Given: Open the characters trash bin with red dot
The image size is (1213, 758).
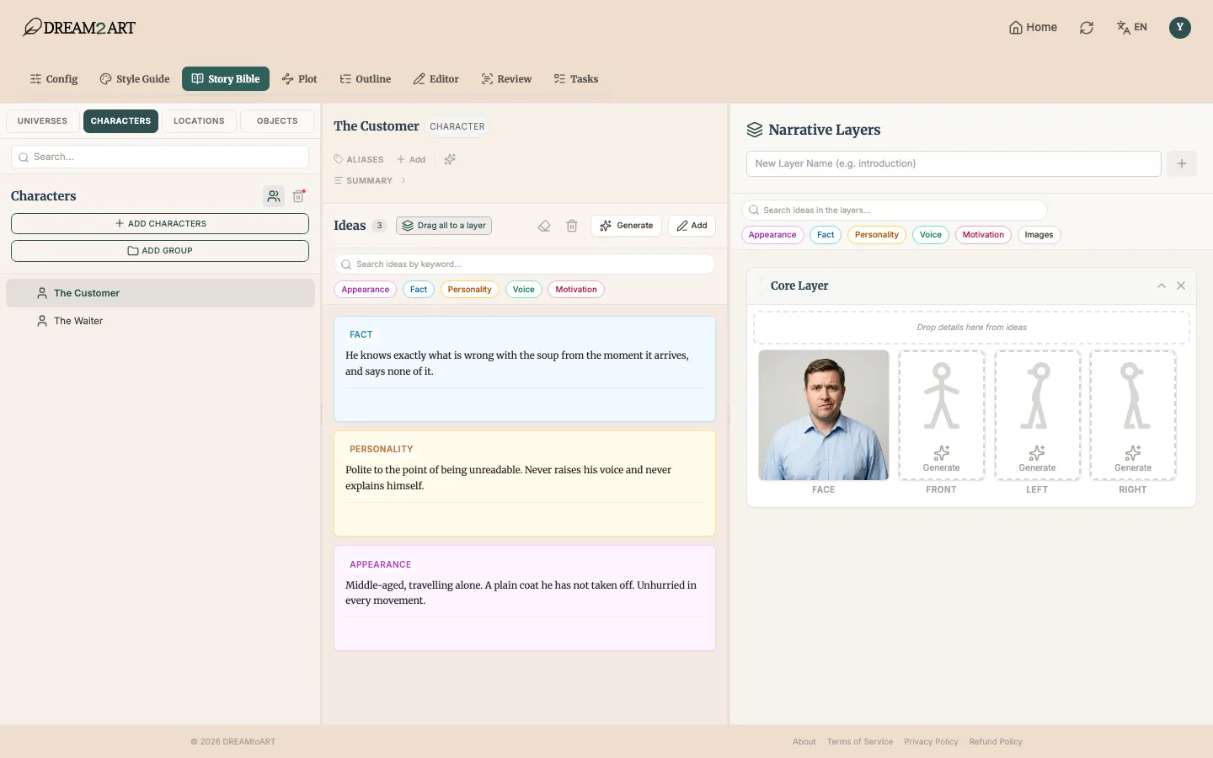Looking at the screenshot, I should point(299,196).
